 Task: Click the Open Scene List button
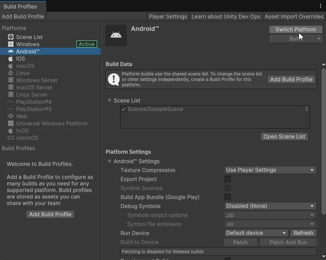[x=284, y=137]
